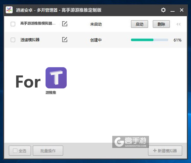Close the 多开管理器 window
The width and height of the screenshot is (191, 163).
(x=182, y=10)
